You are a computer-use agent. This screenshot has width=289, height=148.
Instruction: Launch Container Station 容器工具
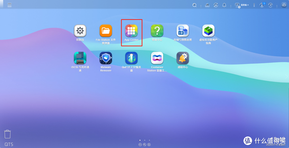157,58
